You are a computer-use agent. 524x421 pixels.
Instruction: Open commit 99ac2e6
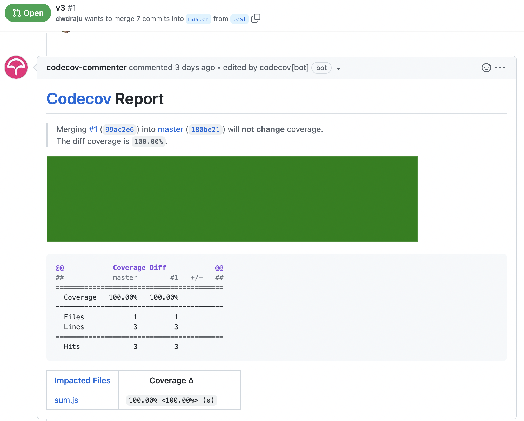[x=119, y=129]
